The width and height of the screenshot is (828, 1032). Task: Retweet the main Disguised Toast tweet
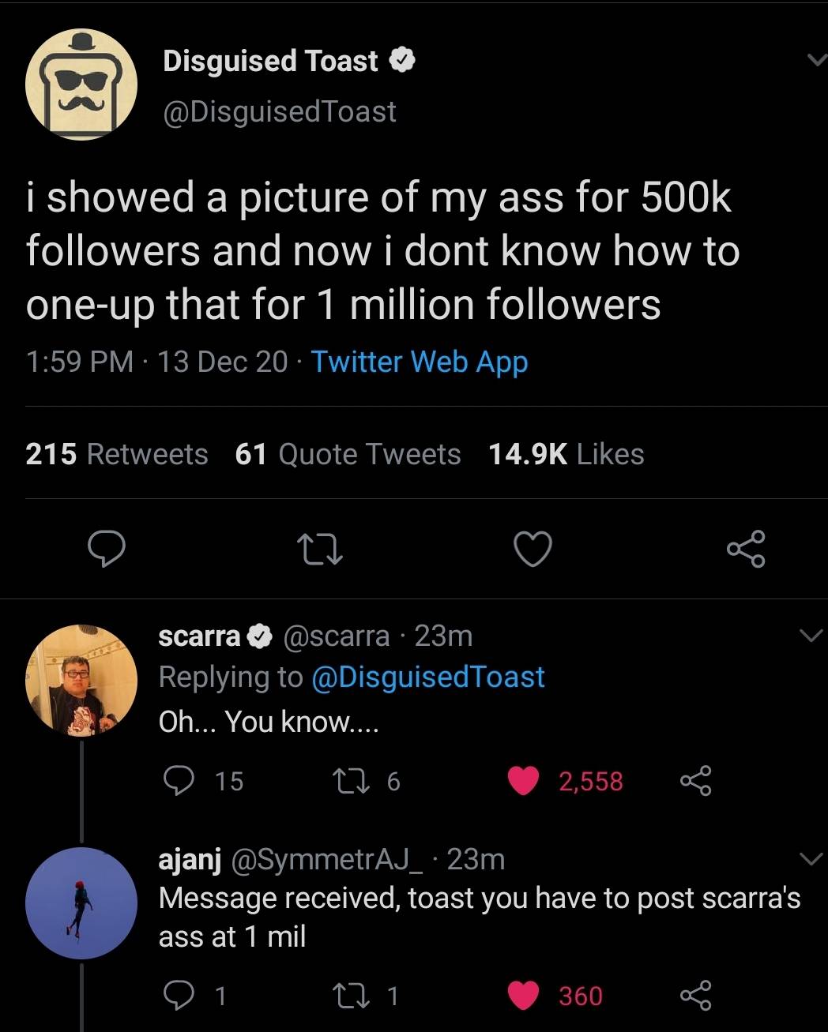click(319, 550)
